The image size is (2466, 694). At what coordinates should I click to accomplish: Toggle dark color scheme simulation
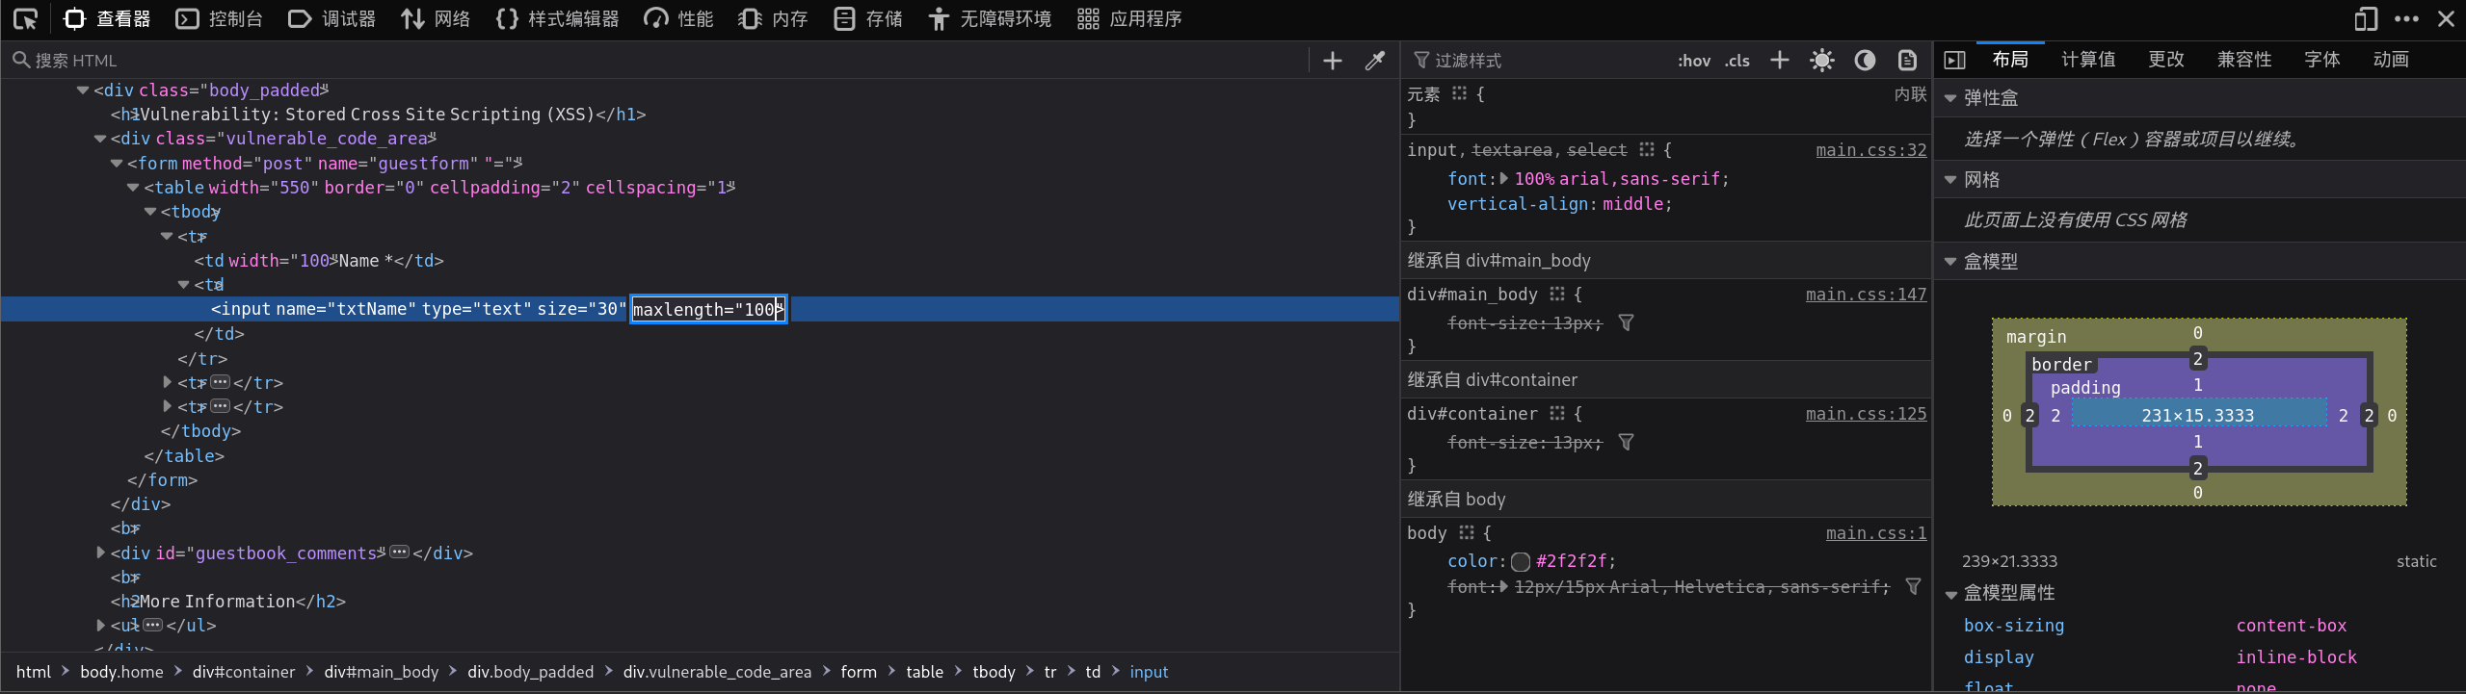click(x=1865, y=61)
